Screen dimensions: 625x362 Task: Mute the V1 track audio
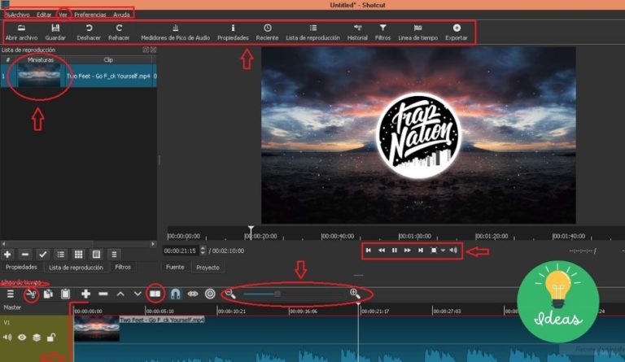(7, 338)
